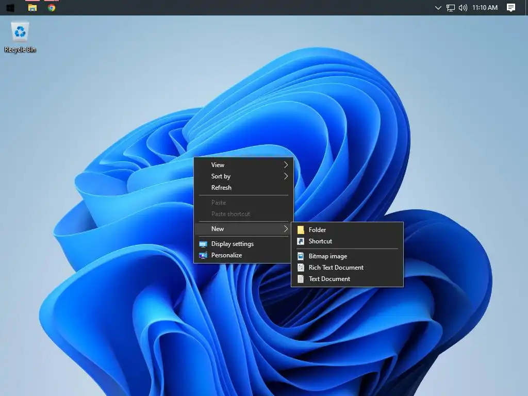Open Google Chrome from the taskbar
This screenshot has width=528, height=396.
coord(52,7)
